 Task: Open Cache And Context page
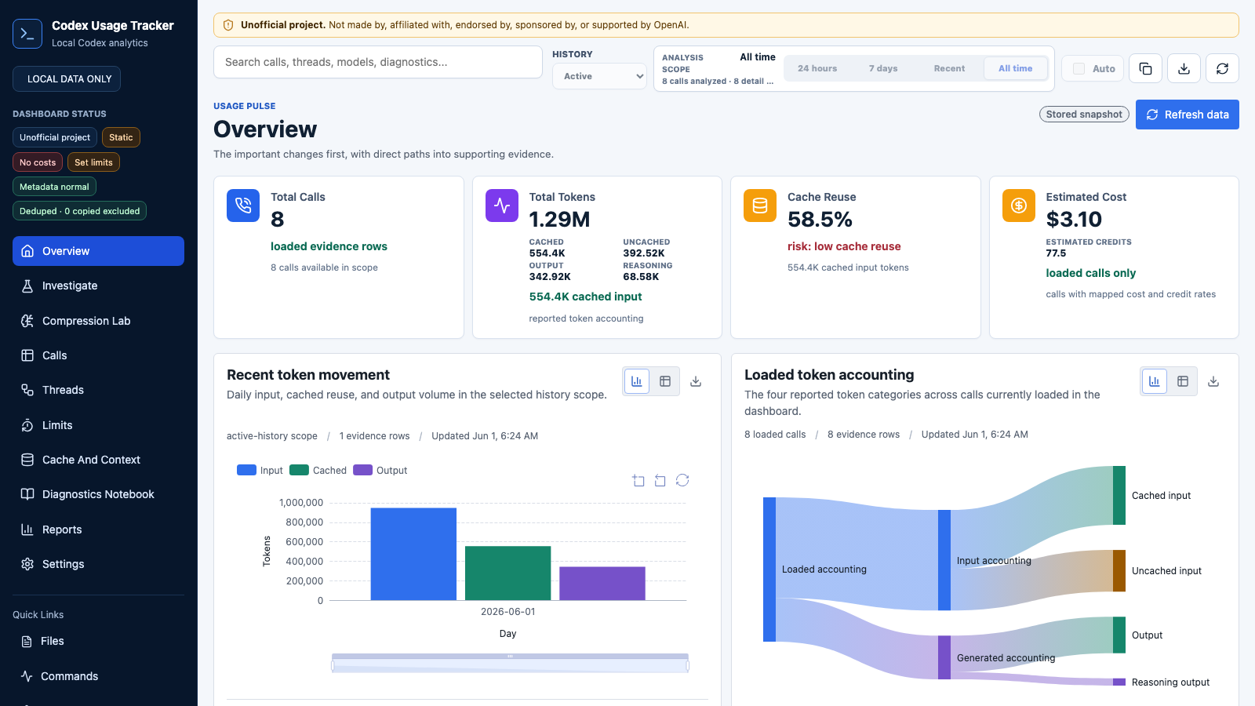point(98,460)
